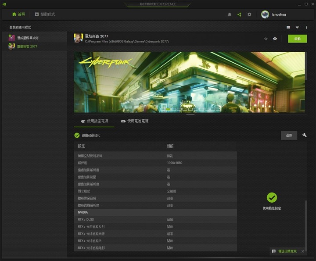
Task: Click the banner area vertical scrollbar
Action: pos(306,66)
